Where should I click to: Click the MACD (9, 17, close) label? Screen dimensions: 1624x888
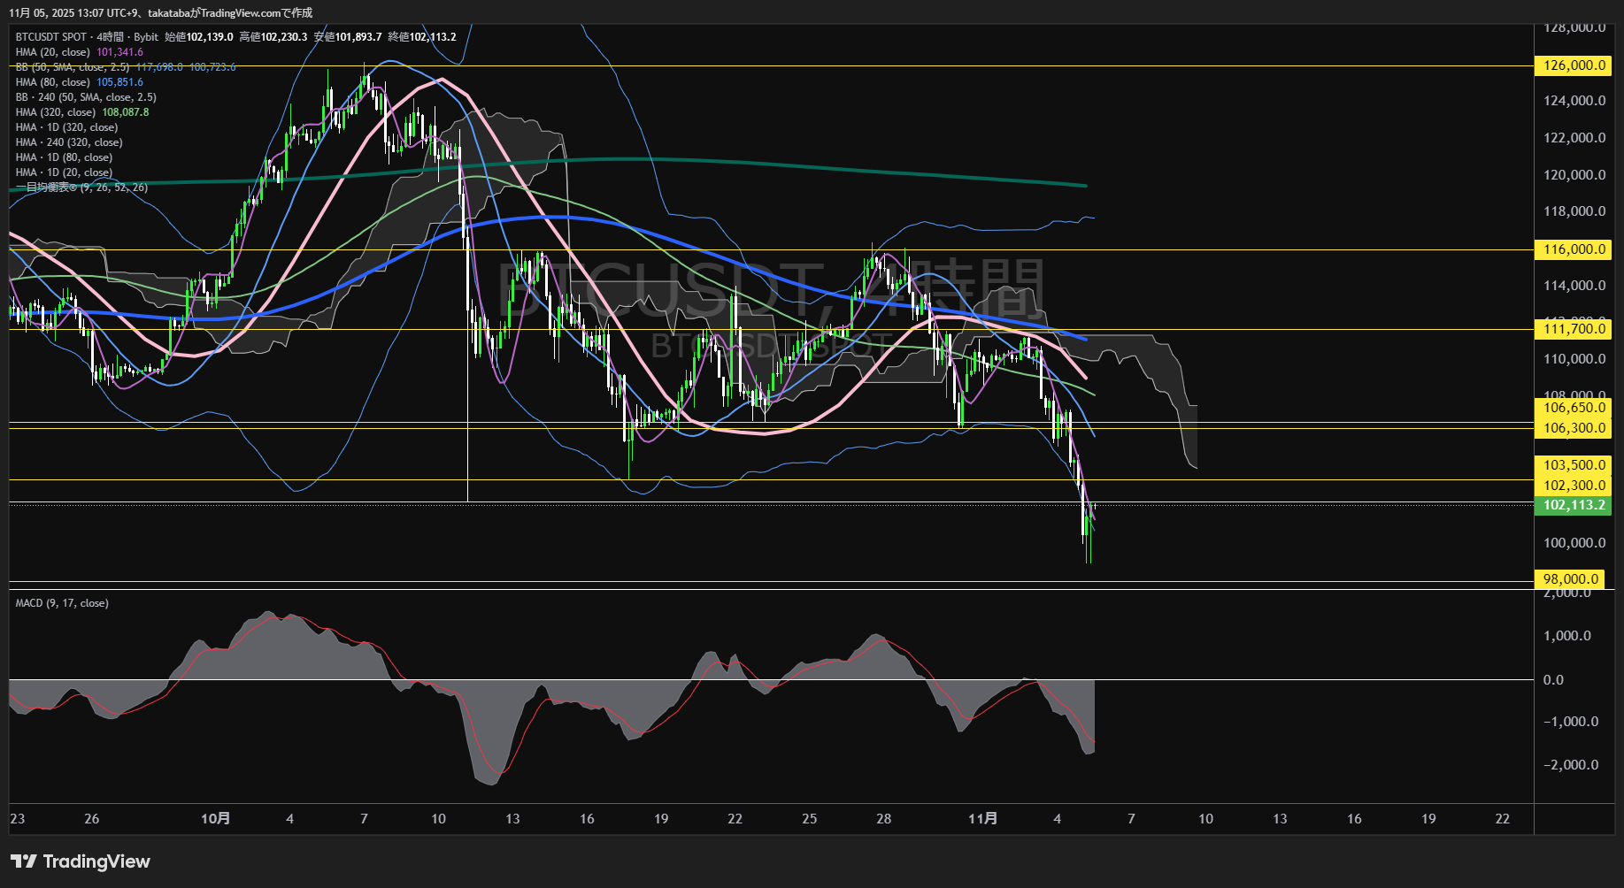point(62,603)
